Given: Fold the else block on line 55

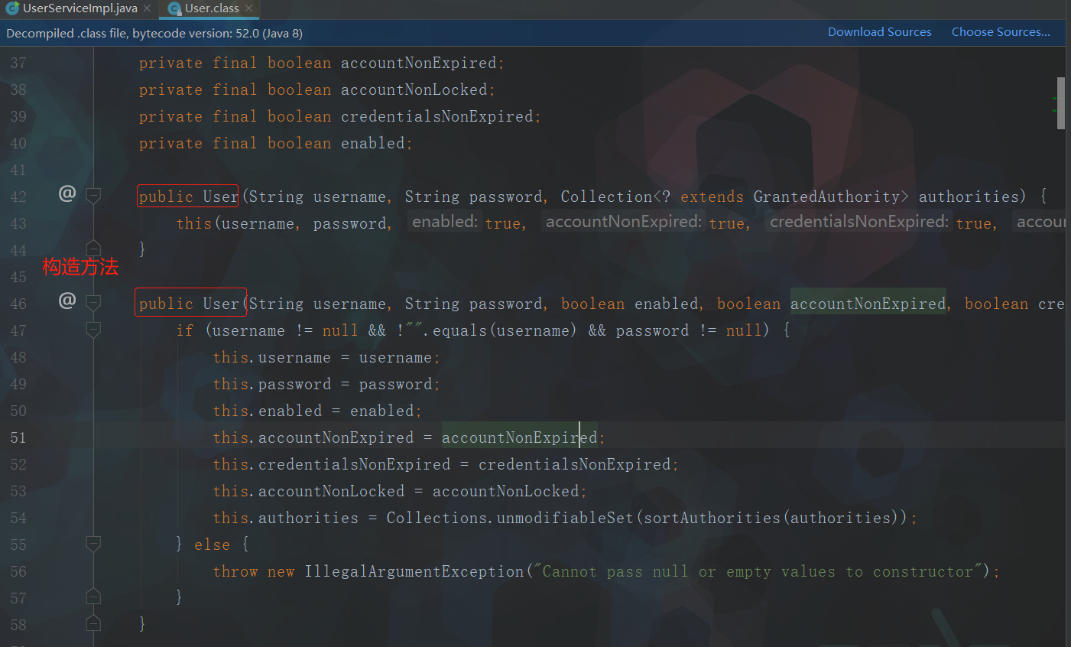Looking at the screenshot, I should tap(93, 544).
